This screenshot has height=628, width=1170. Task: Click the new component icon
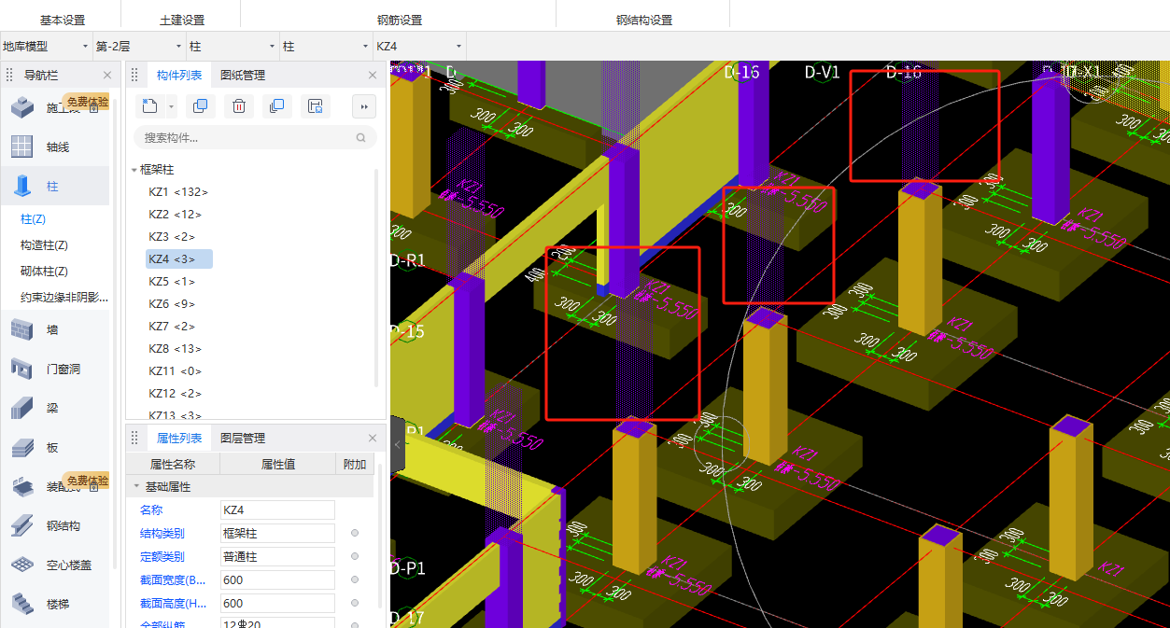[149, 106]
